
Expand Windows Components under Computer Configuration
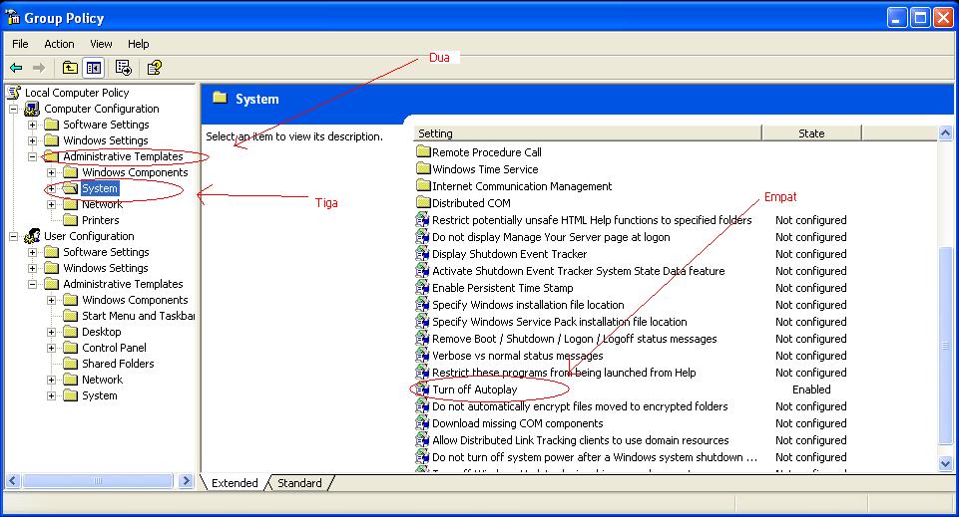52,172
